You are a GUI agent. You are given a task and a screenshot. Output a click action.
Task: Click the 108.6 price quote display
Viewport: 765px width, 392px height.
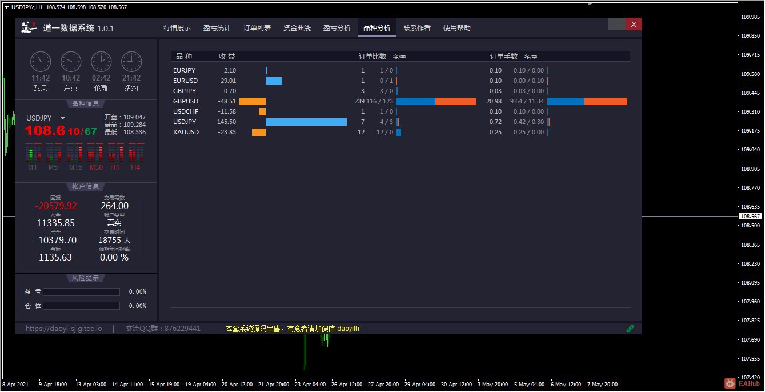45,131
